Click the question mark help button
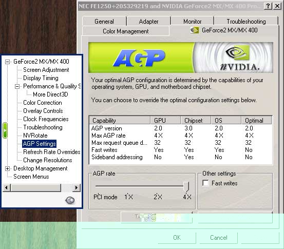This screenshot has width=284, height=249. click(x=268, y=6)
